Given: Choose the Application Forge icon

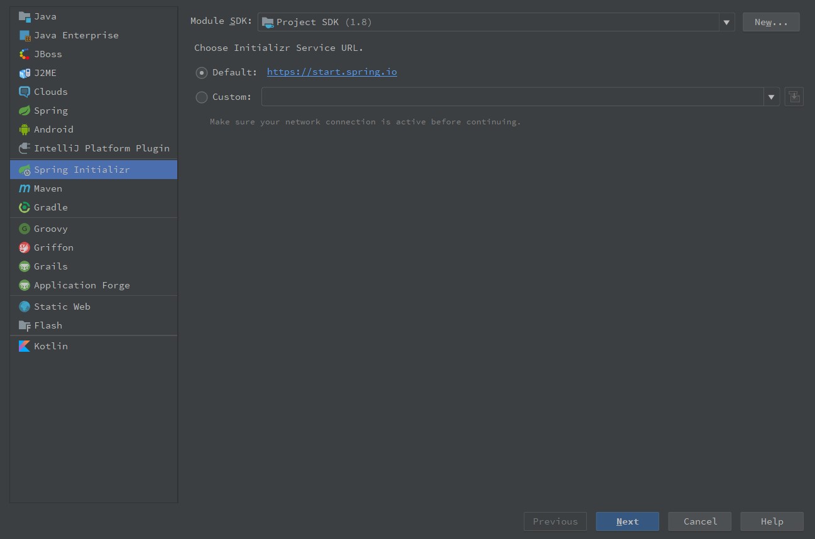Looking at the screenshot, I should (25, 285).
